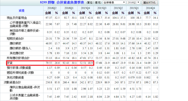Click available-for-sale amount 3.51

tap(50, 89)
